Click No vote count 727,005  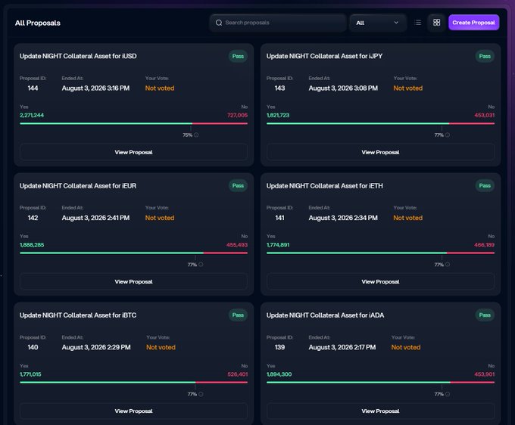pyautogui.click(x=238, y=115)
